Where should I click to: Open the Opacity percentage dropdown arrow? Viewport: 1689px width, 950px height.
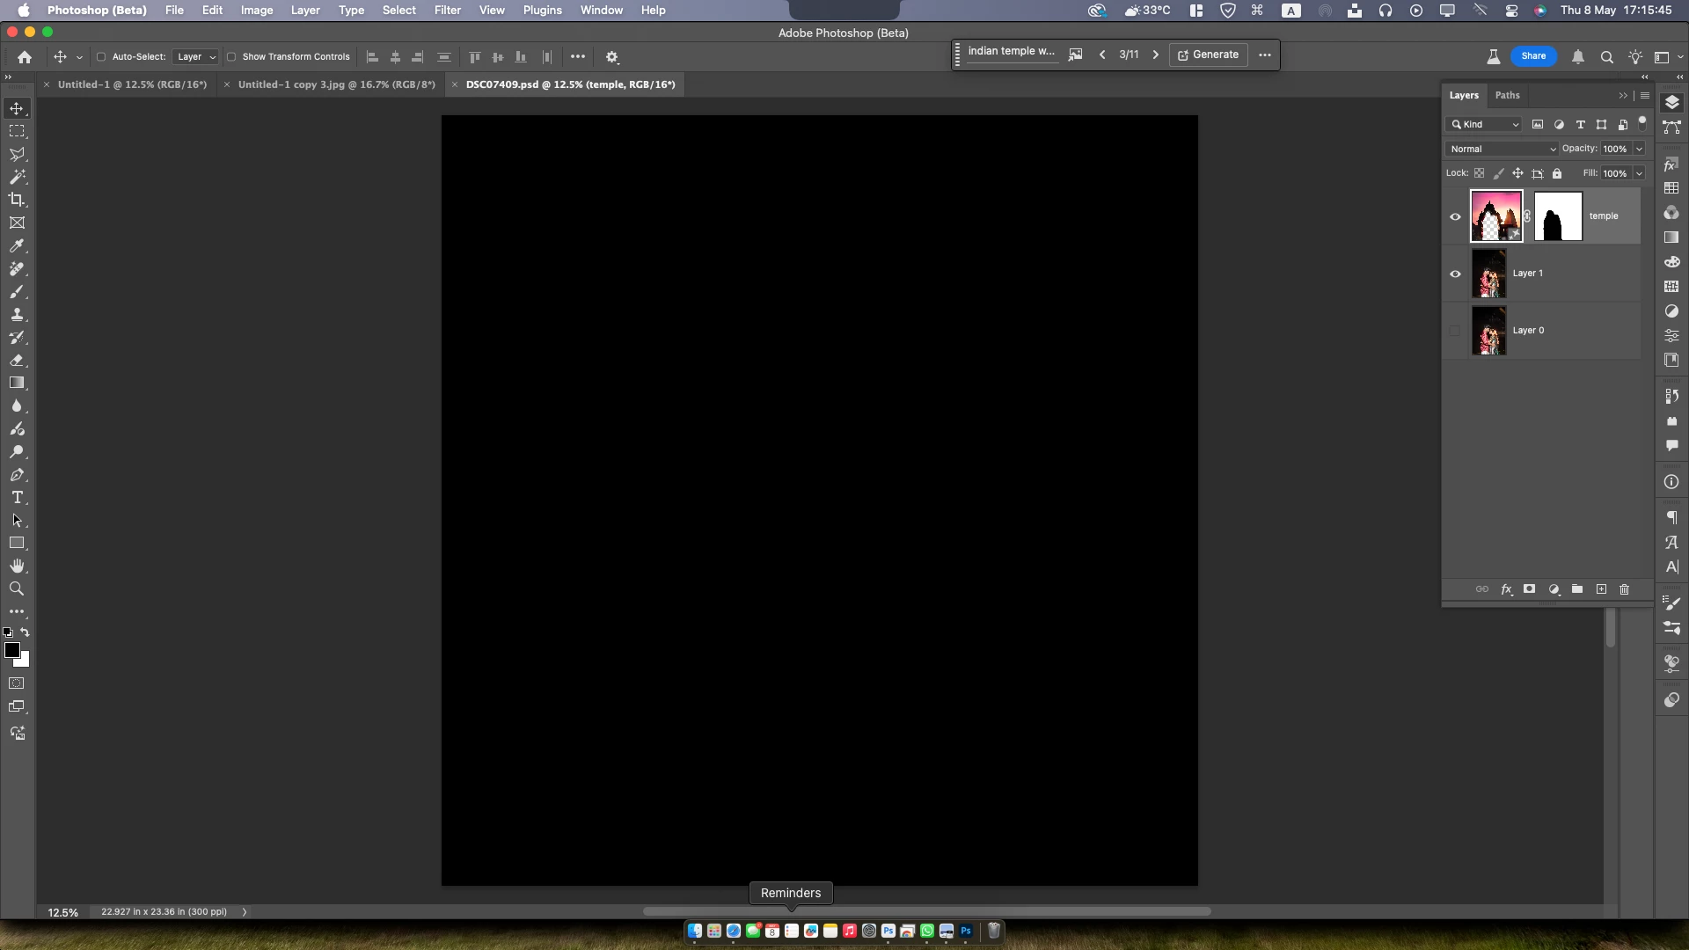pos(1639,150)
